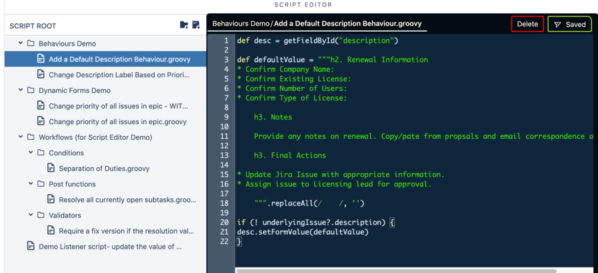This screenshot has height=273, width=598.
Task: Click "* Confirm Company Name:" code line
Action: 286,69
